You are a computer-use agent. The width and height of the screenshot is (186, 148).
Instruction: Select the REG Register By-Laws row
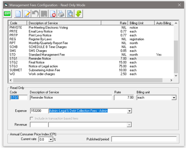coord(91,39)
